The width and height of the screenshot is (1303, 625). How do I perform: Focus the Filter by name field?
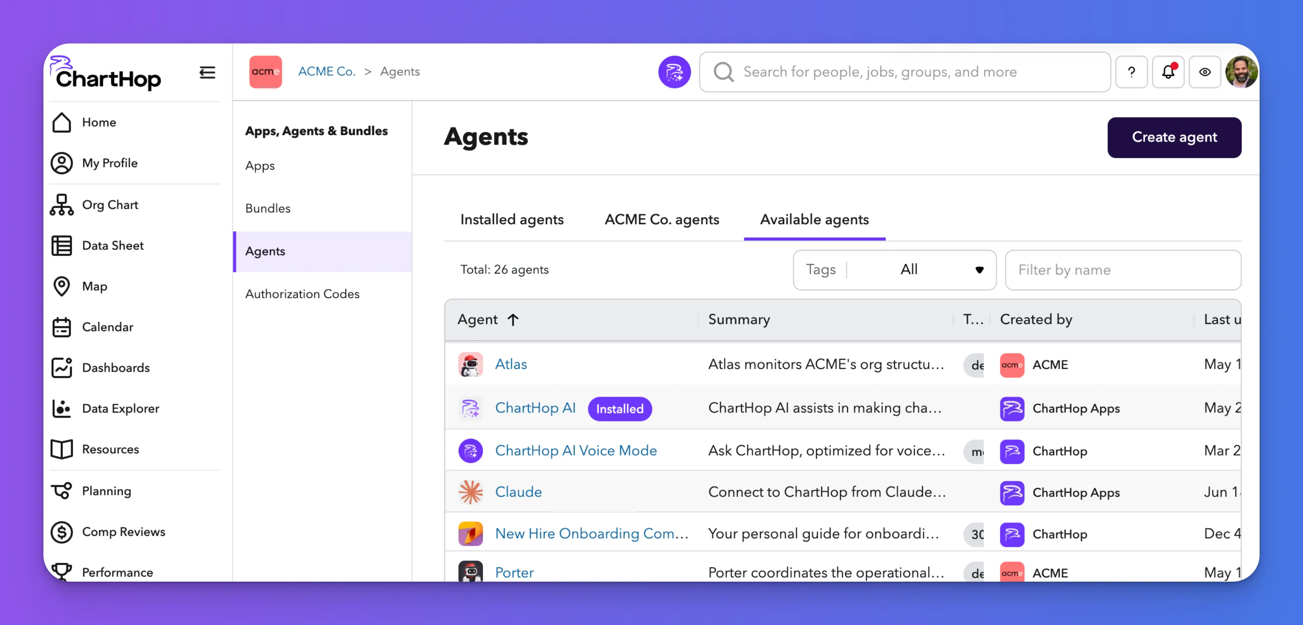pos(1123,270)
